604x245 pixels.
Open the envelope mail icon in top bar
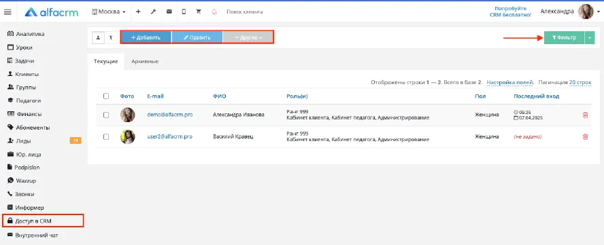tap(169, 12)
